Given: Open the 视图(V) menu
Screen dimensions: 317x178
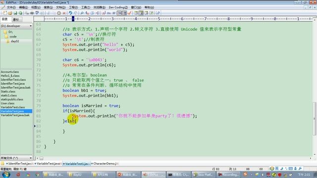Looking at the screenshot, I should [x=36, y=7].
